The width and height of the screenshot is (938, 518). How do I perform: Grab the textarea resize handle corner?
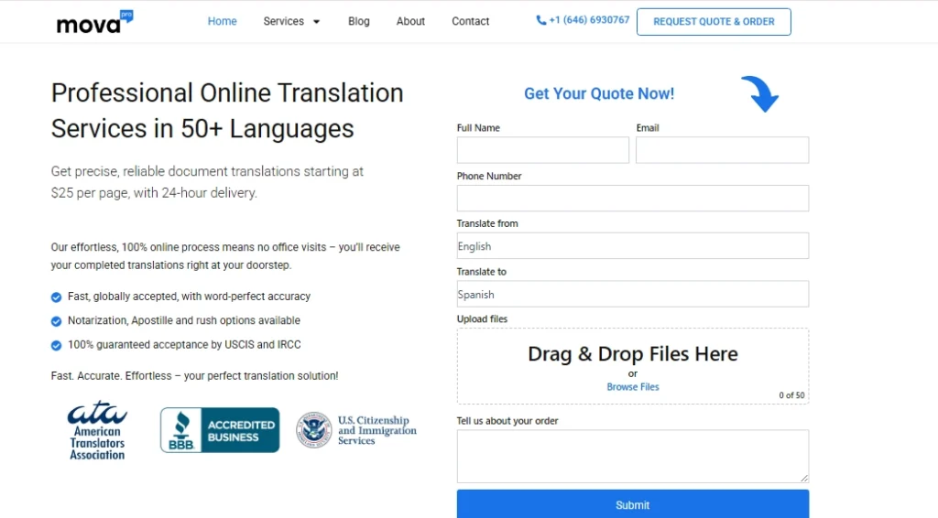coord(804,478)
